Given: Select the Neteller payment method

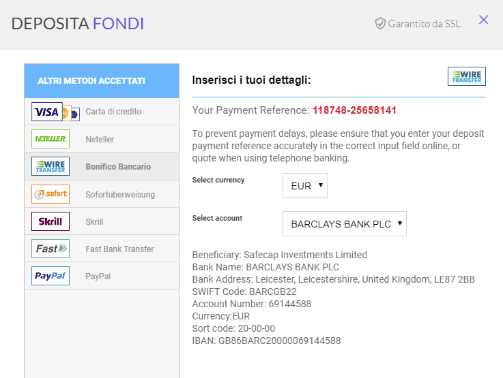Looking at the screenshot, I should [102, 139].
